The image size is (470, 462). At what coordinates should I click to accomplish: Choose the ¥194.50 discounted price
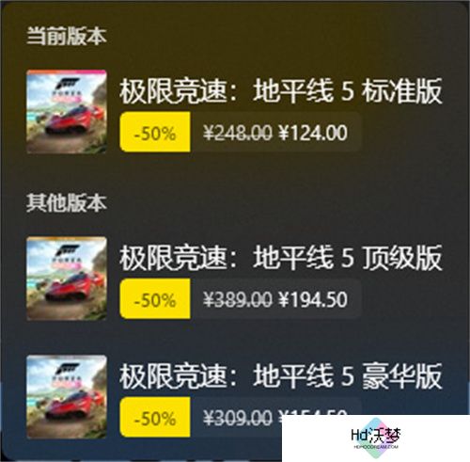[x=313, y=299]
